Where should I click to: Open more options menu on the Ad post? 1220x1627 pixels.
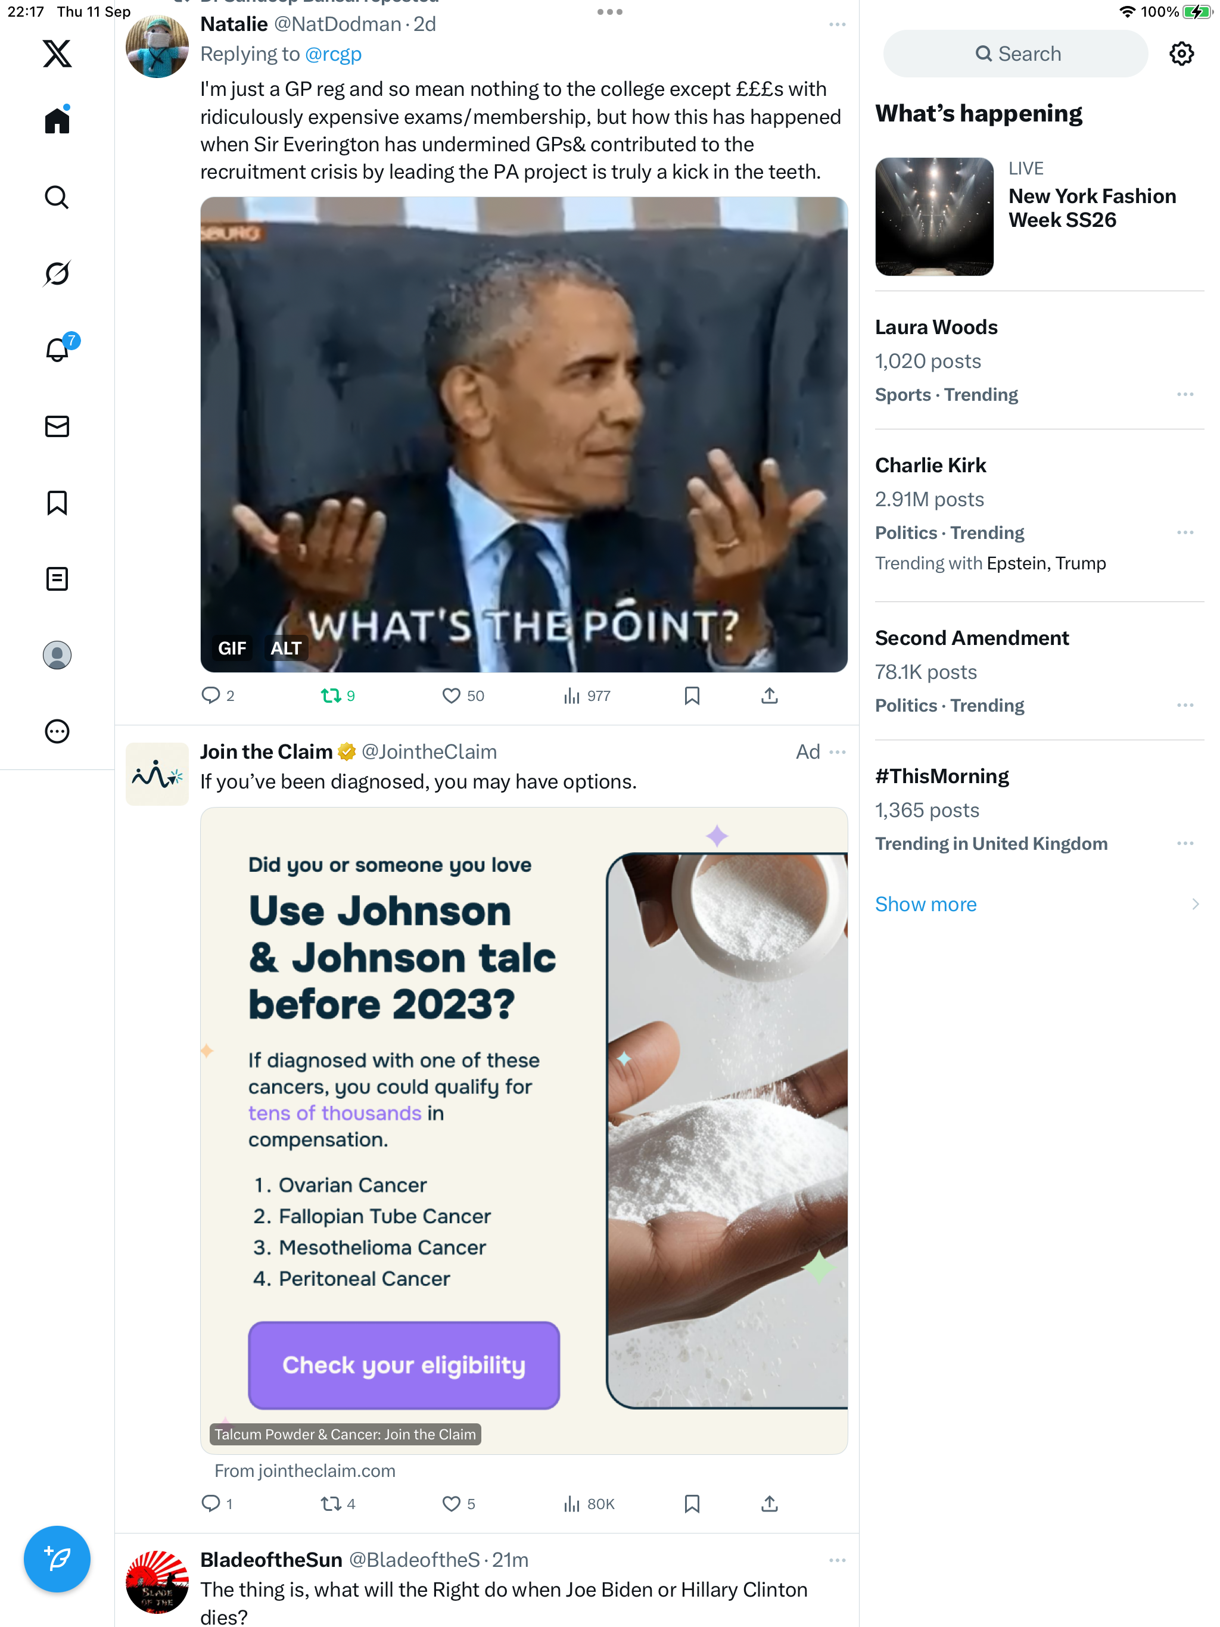pos(836,752)
